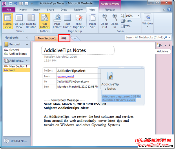The image size is (175, 149).
Task: Click the OneNote application icon in title bar
Action: 4,4
